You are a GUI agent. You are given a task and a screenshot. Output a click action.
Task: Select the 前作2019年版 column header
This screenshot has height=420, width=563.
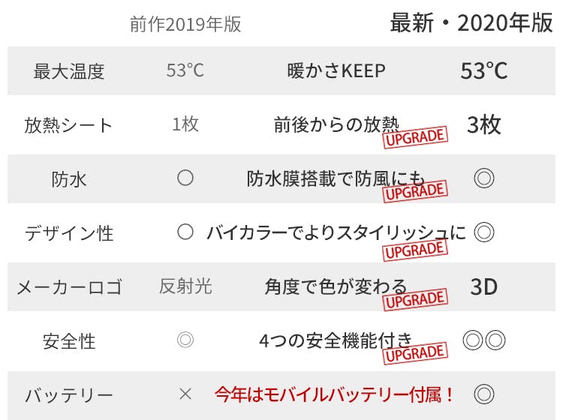(x=185, y=24)
